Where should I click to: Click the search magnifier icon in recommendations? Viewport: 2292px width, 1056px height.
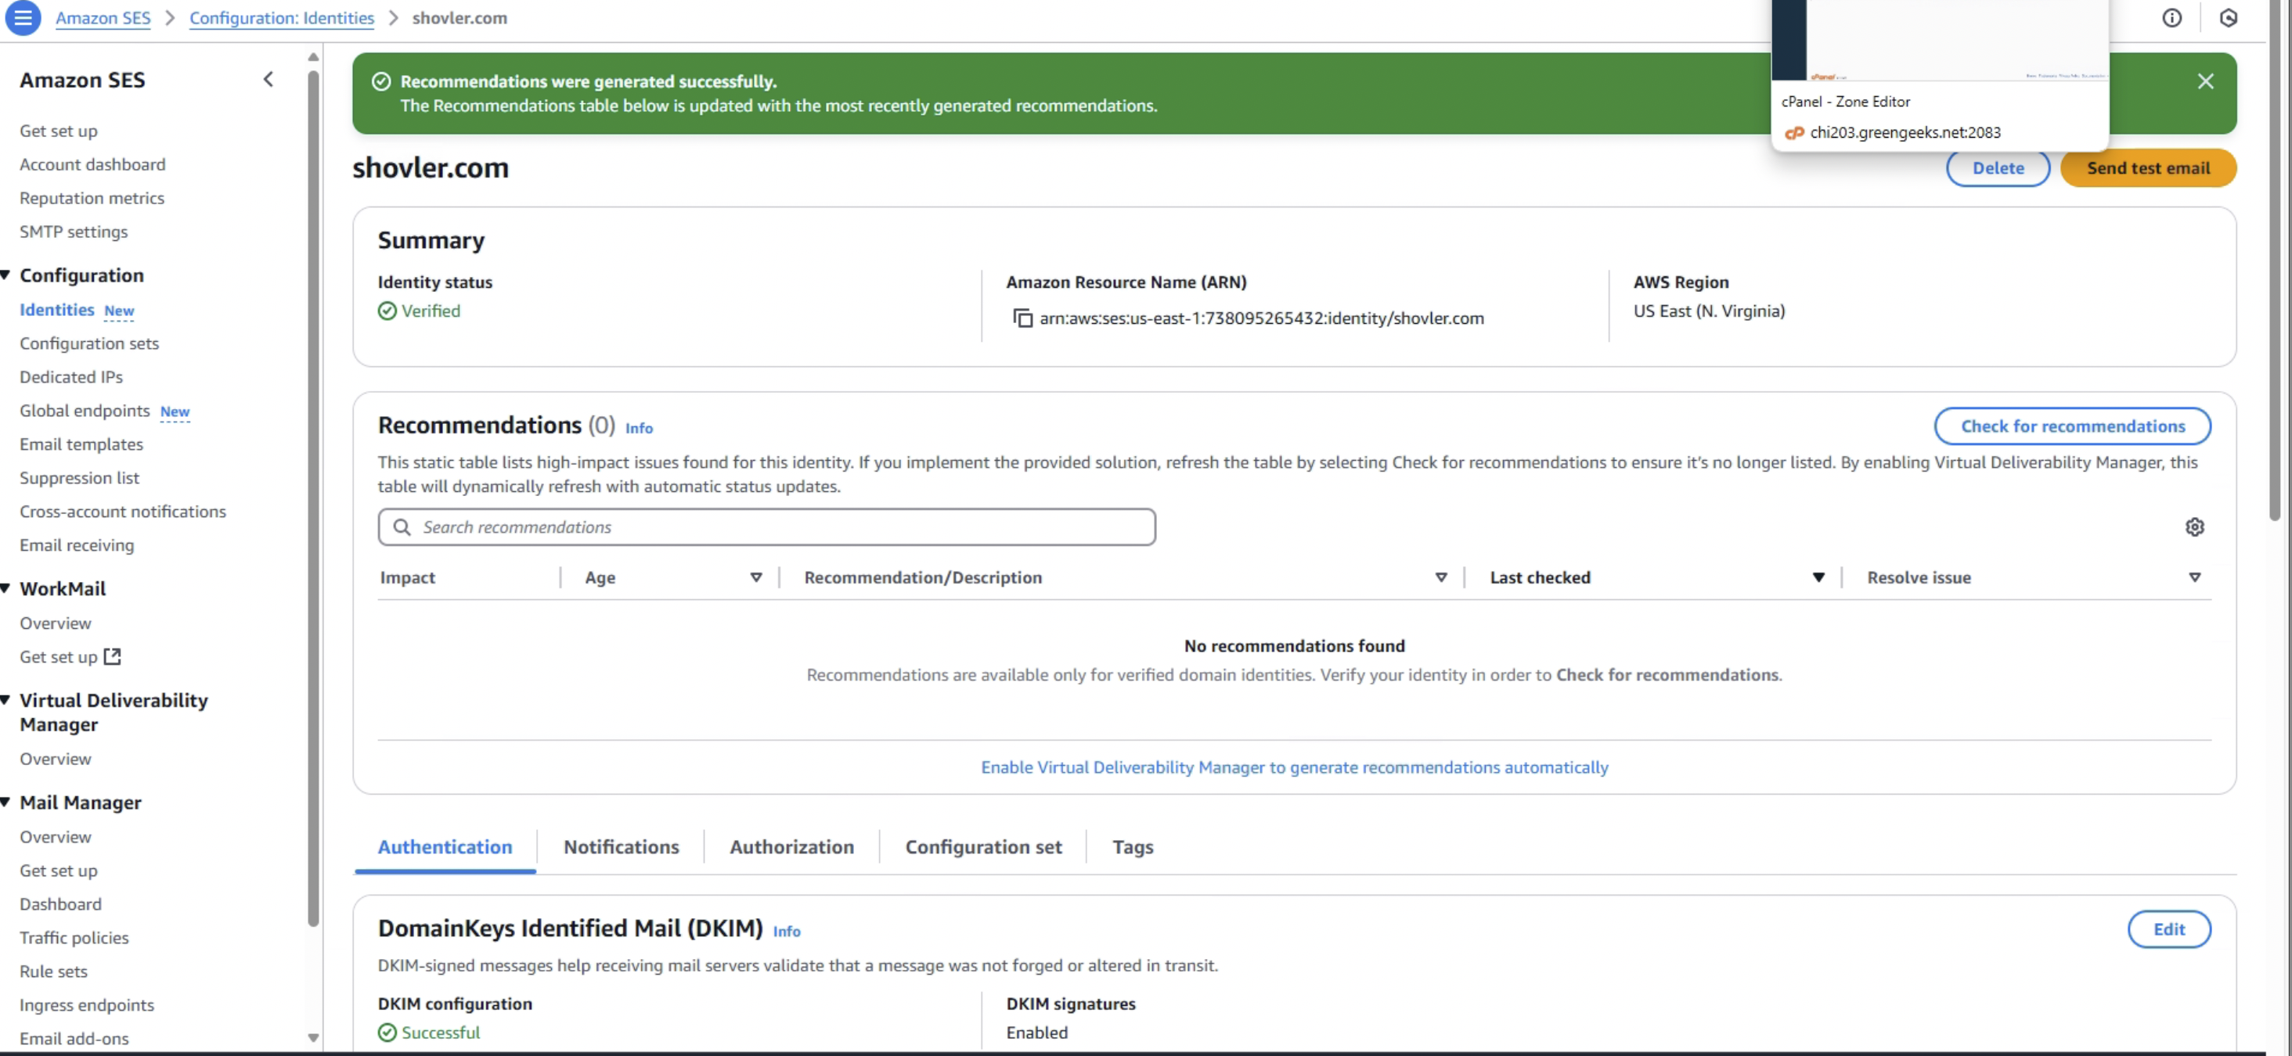[402, 527]
